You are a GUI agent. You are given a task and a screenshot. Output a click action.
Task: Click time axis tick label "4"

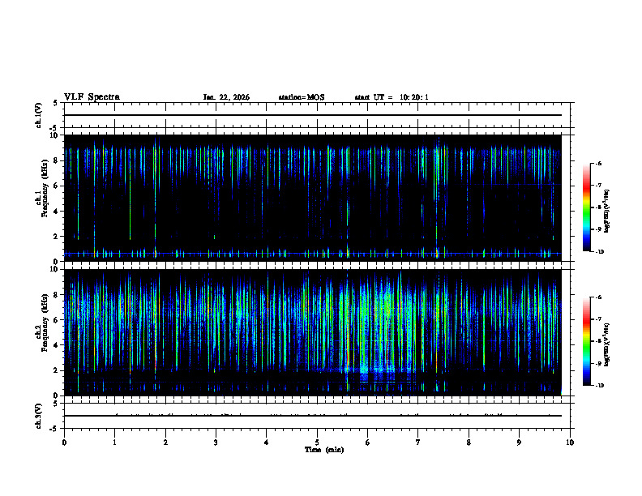pos(267,443)
